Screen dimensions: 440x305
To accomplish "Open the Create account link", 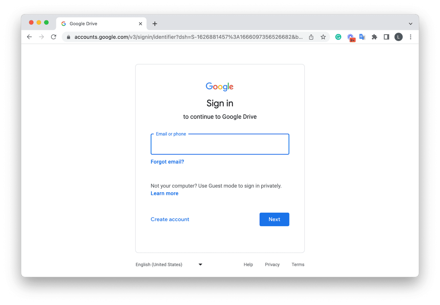I will [170, 219].
